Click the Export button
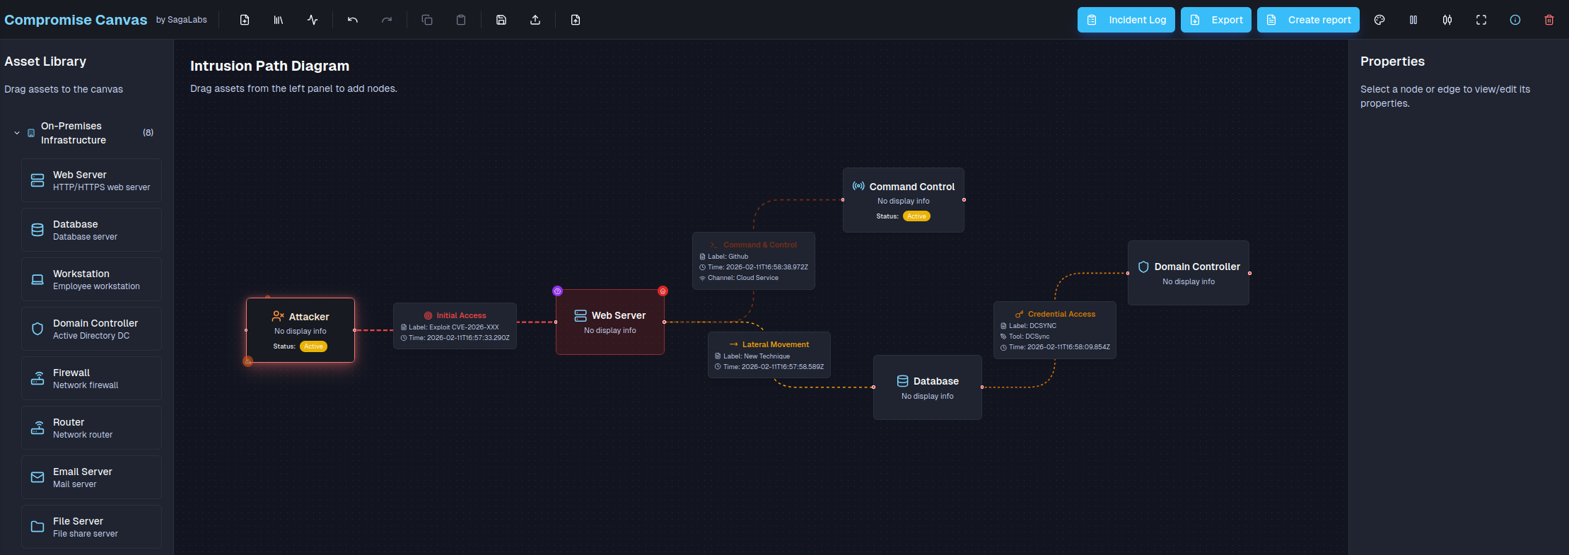1569x555 pixels. (1216, 20)
